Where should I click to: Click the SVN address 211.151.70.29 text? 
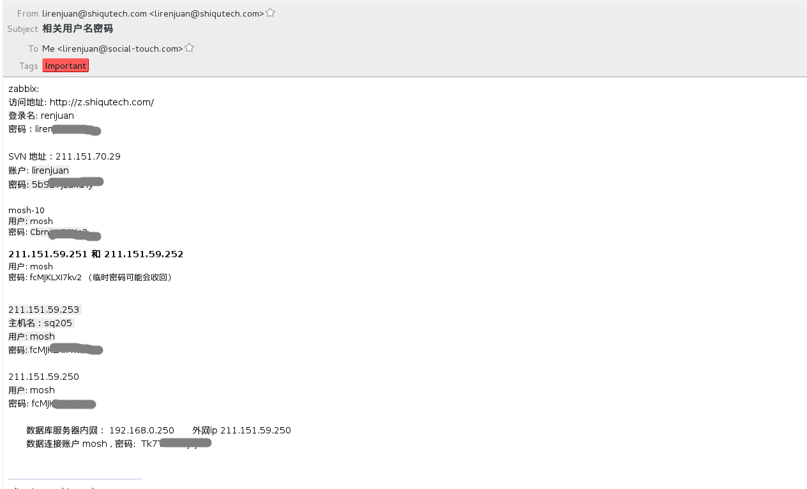88,156
